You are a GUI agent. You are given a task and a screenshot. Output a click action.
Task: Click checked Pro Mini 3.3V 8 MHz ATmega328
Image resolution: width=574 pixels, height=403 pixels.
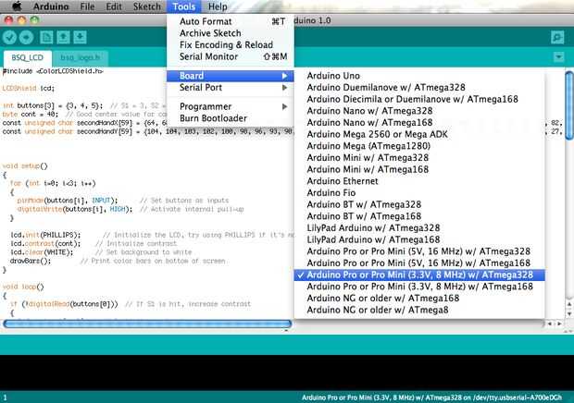click(x=419, y=275)
